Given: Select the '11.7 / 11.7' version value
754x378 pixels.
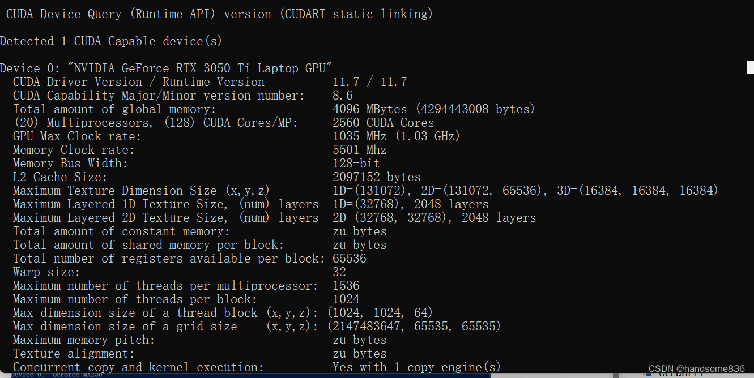Looking at the screenshot, I should tap(370, 82).
